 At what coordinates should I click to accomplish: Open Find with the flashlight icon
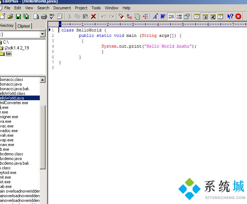click(122, 16)
